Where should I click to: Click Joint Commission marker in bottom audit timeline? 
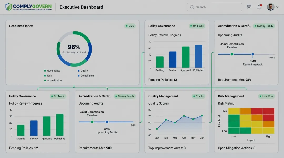(92, 122)
